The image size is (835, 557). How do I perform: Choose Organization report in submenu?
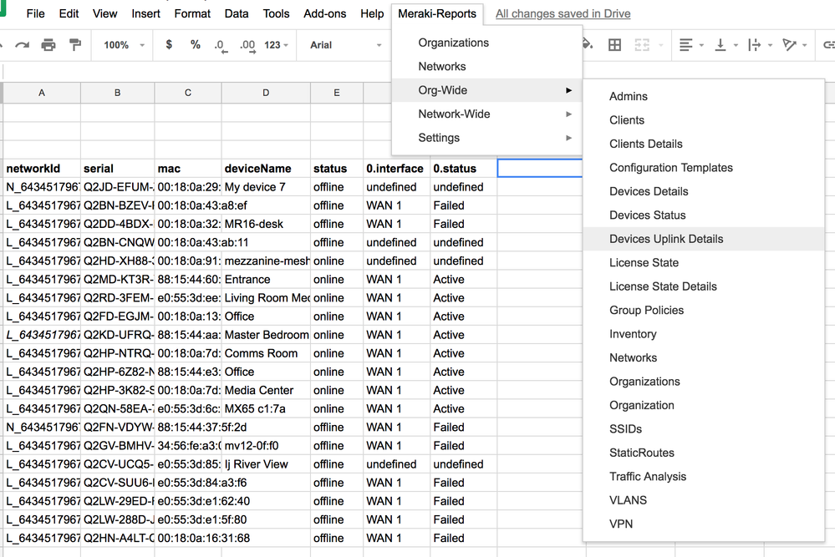coord(704,405)
